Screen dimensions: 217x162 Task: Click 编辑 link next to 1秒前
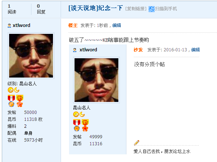(x=117, y=25)
